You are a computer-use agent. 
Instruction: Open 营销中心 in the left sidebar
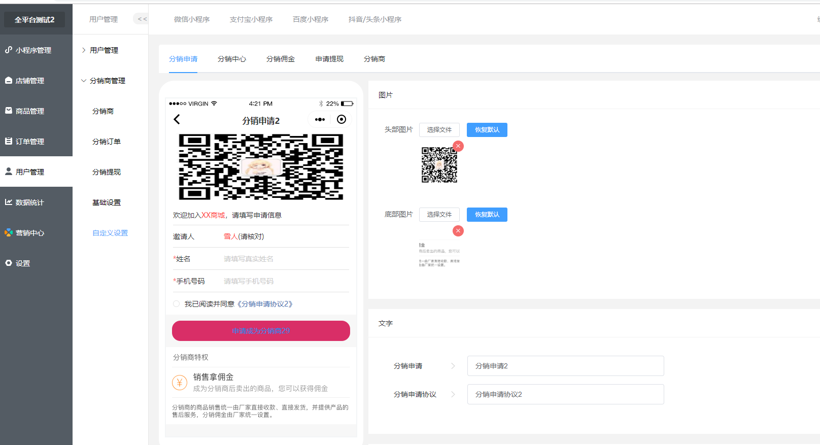(x=30, y=233)
